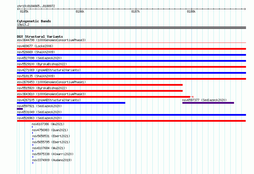Click the 8187k ruler label
Screen dimensions: 254x174
(x=136, y=11)
